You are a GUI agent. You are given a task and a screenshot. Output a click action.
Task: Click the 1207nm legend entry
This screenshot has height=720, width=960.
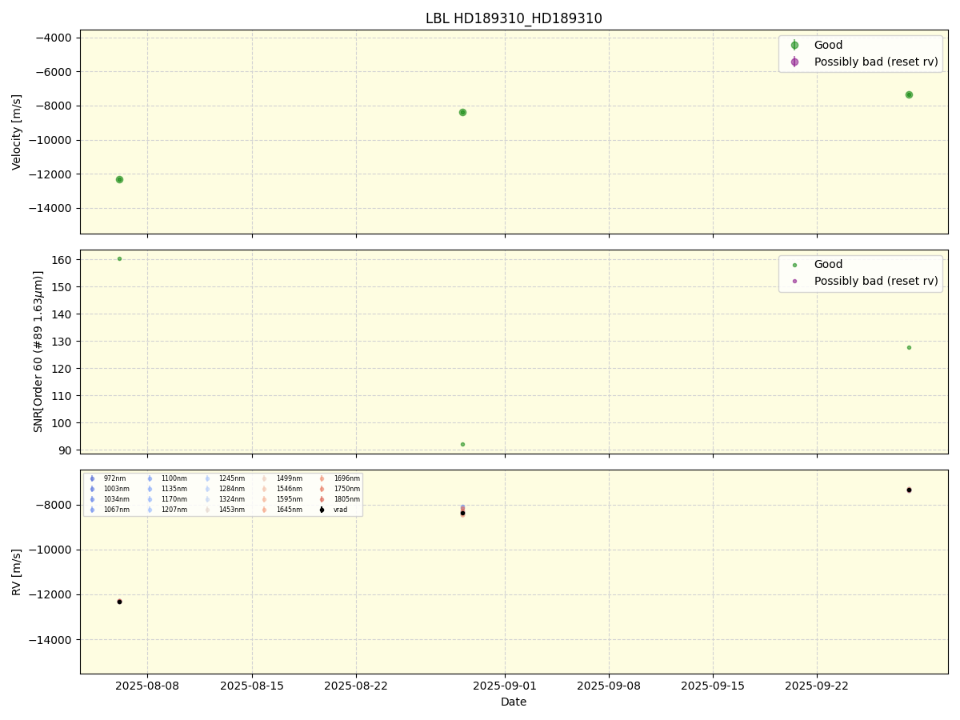[174, 510]
